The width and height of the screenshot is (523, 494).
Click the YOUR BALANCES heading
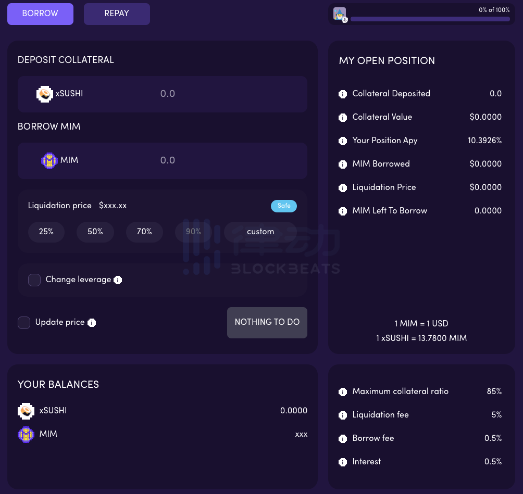click(x=58, y=384)
